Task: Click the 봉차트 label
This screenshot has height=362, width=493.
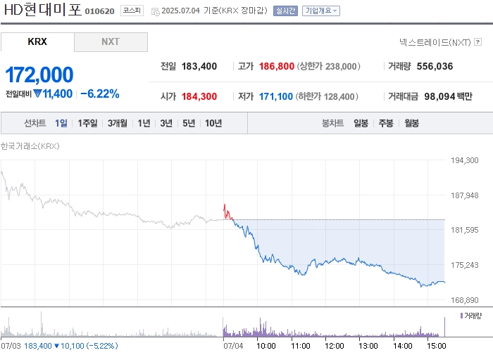Action: (x=332, y=123)
